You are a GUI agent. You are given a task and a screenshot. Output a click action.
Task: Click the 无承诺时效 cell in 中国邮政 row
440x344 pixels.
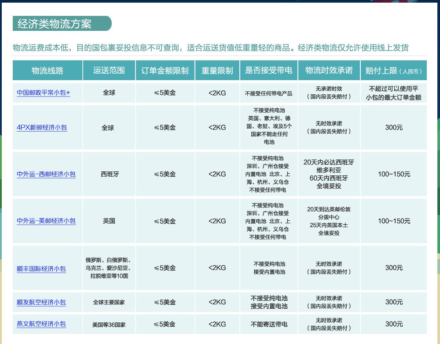click(x=329, y=93)
